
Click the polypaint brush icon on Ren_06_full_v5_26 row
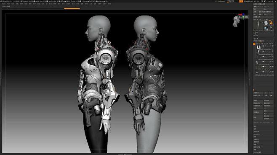[270, 67]
